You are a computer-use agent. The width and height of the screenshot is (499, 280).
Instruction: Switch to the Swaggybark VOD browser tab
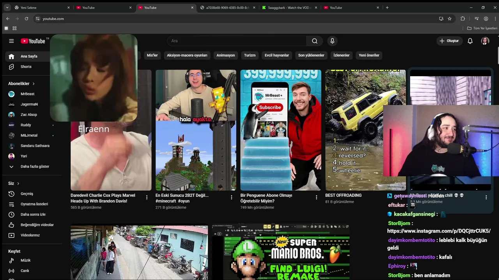click(x=290, y=8)
